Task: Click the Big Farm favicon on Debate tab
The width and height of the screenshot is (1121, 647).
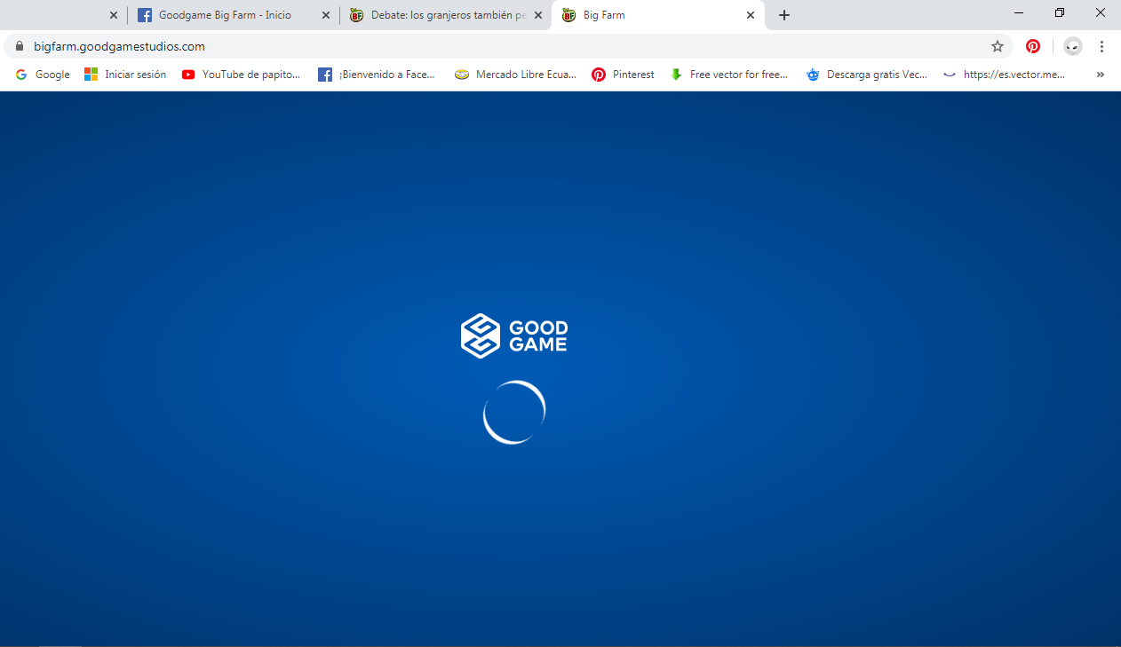Action: [x=357, y=15]
